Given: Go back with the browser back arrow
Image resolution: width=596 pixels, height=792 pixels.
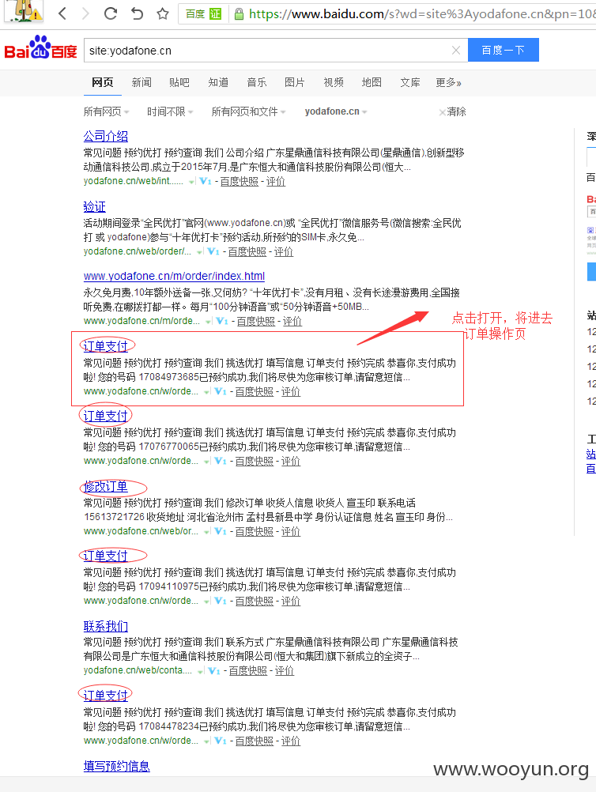Looking at the screenshot, I should tap(62, 13).
